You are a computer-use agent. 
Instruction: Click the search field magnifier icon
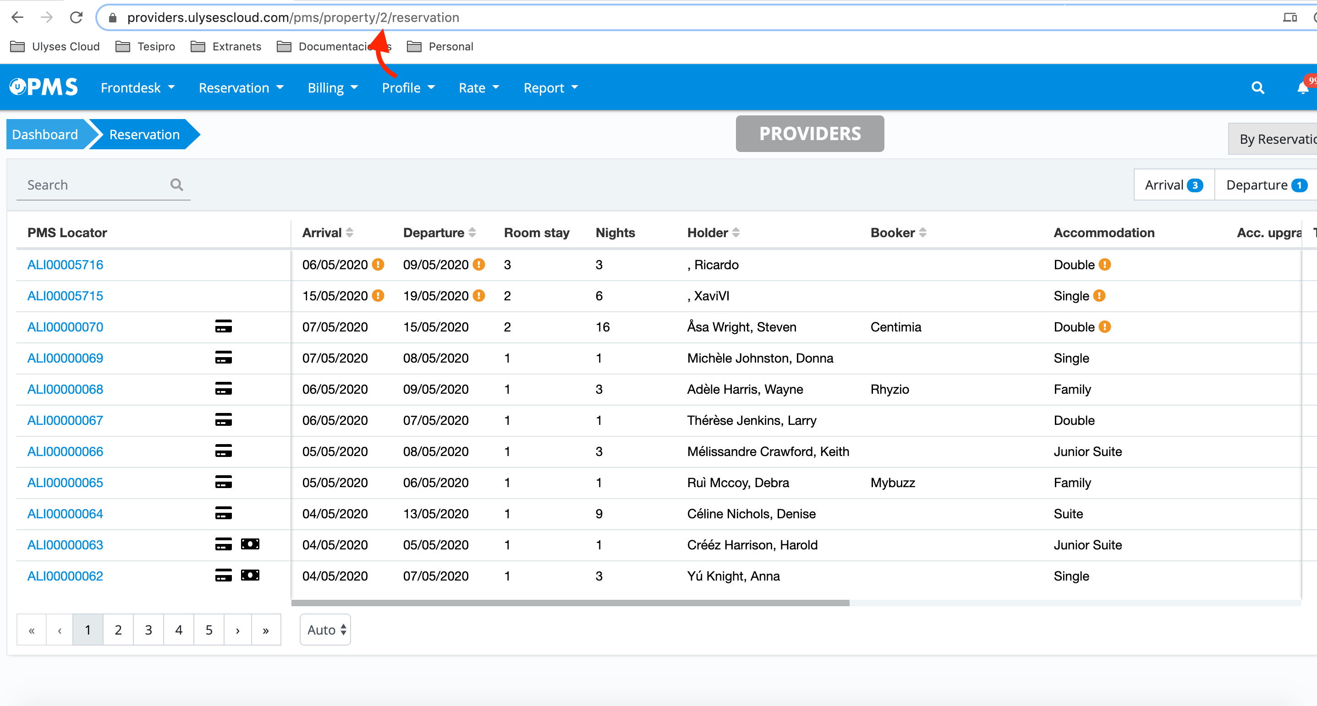(x=176, y=185)
